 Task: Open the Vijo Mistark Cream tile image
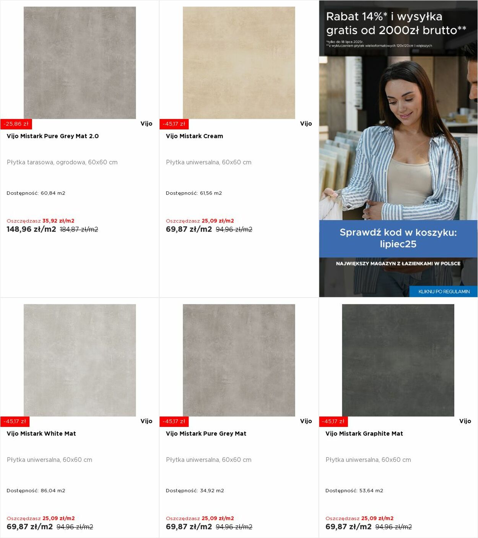(x=239, y=63)
